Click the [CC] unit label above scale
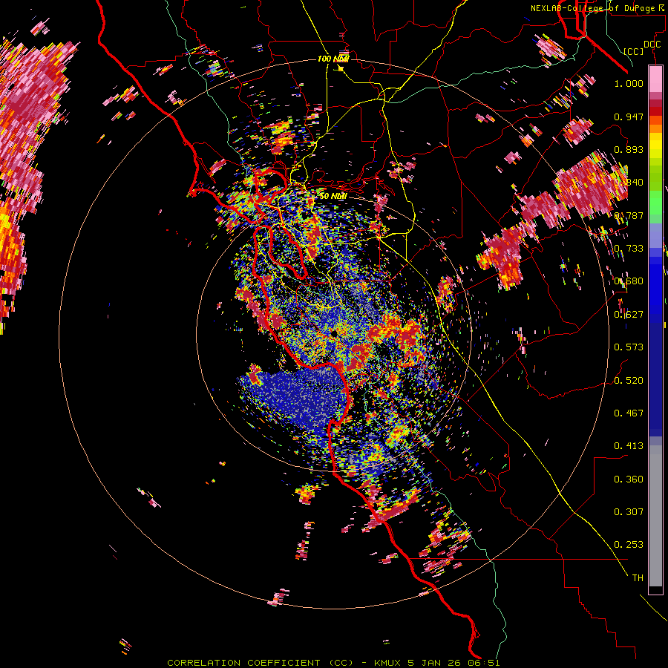Viewport: 668px width, 668px height. [x=634, y=51]
